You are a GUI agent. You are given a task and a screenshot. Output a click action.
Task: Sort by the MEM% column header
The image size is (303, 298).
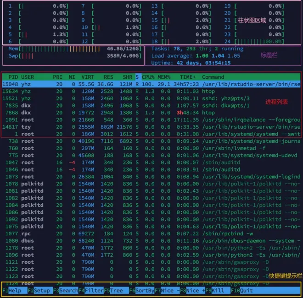point(164,77)
